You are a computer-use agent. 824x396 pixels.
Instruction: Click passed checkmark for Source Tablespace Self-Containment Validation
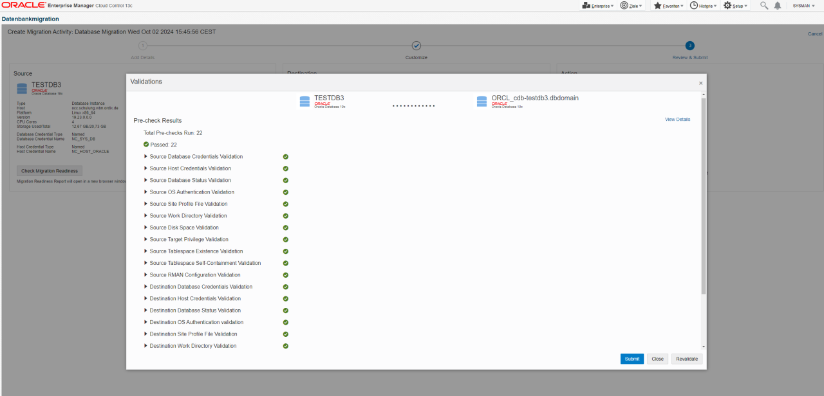(x=286, y=263)
